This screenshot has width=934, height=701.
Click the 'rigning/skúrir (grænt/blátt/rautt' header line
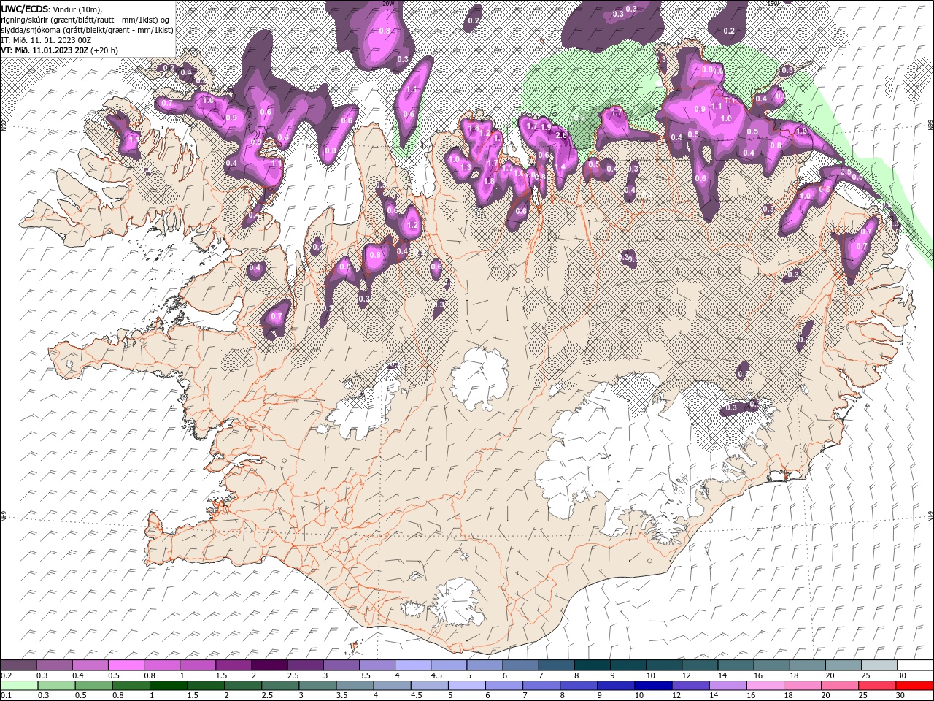coord(85,19)
